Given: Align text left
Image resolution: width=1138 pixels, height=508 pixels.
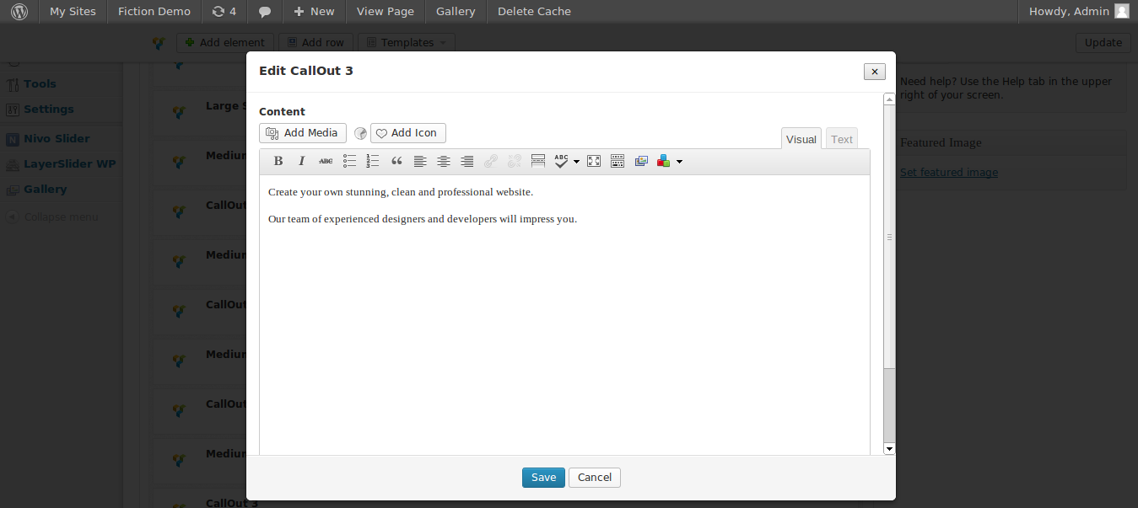Looking at the screenshot, I should [420, 161].
